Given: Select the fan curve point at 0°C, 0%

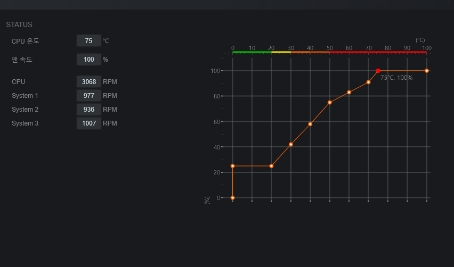Looking at the screenshot, I should point(232,198).
